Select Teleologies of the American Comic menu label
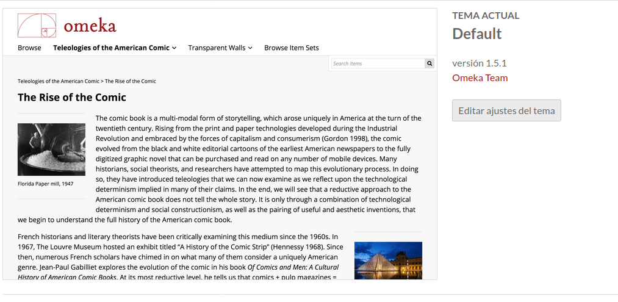618x302 pixels. (x=111, y=48)
